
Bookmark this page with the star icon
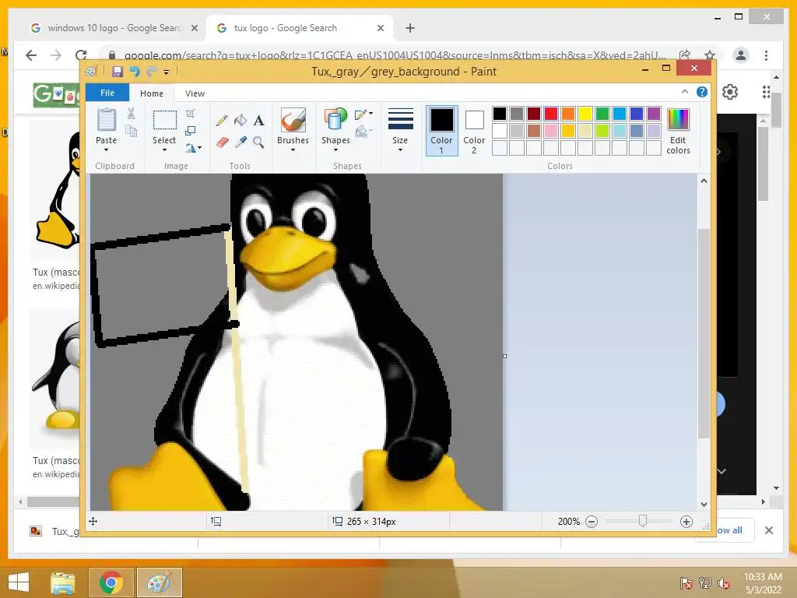(x=710, y=55)
